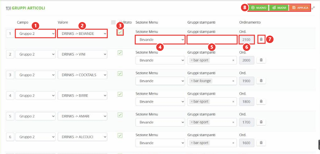The image size is (320, 154).
Task: Uncheck Abilitato for DRINKS -> ALCOLICI
Action: [120, 135]
